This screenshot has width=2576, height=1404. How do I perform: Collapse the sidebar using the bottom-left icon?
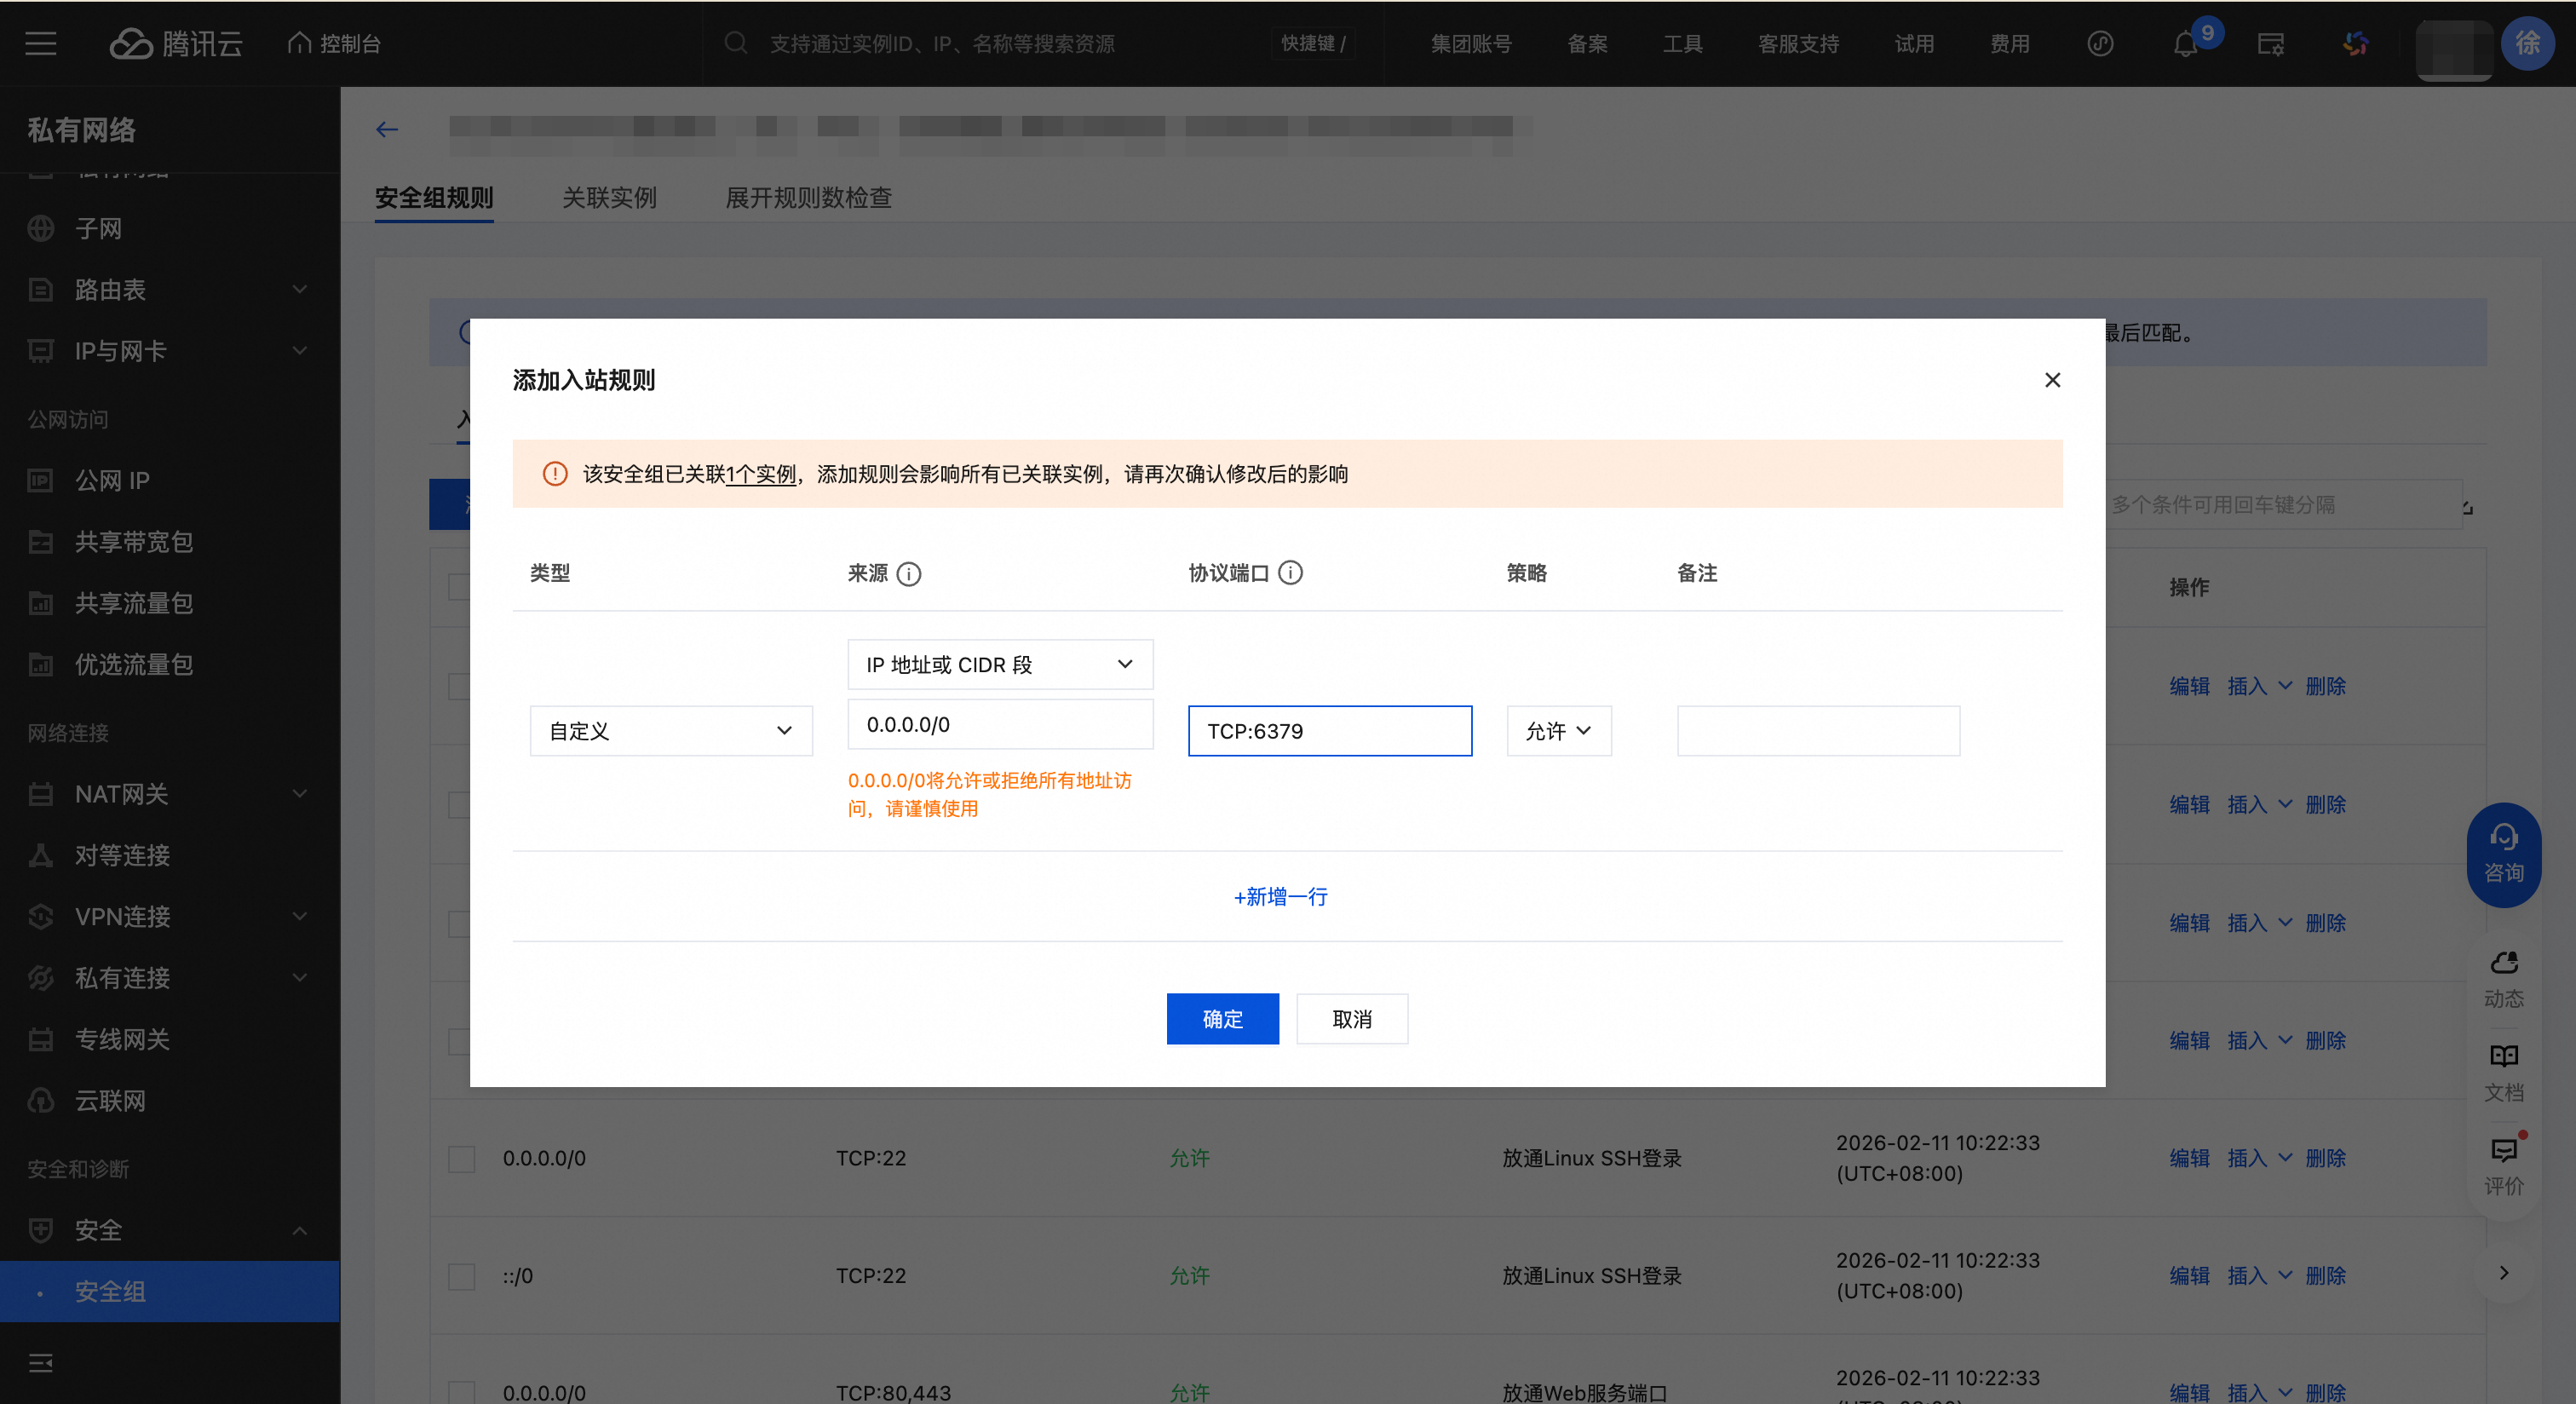[x=40, y=1362]
